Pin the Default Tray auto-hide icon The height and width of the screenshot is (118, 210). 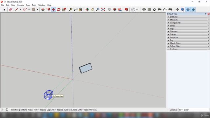[x=206, y=14]
